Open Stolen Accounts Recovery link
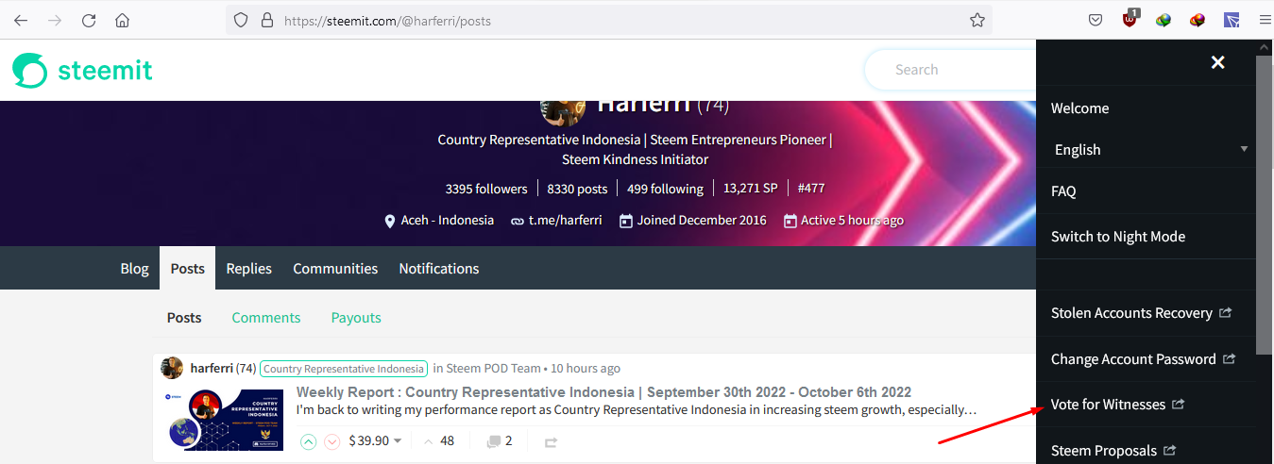 tap(1141, 313)
